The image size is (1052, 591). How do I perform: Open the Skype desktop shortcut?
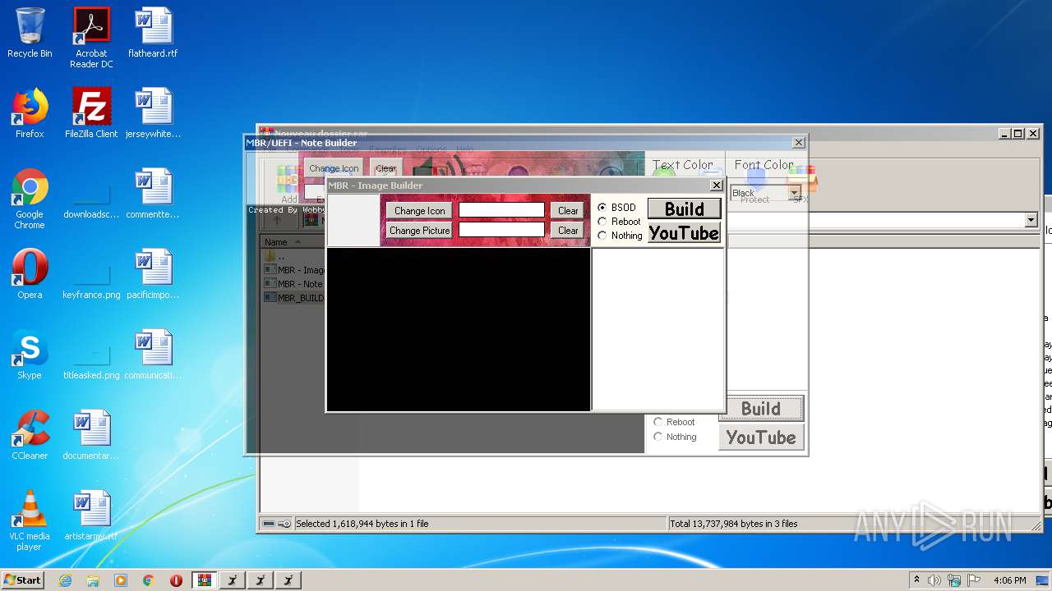click(30, 355)
